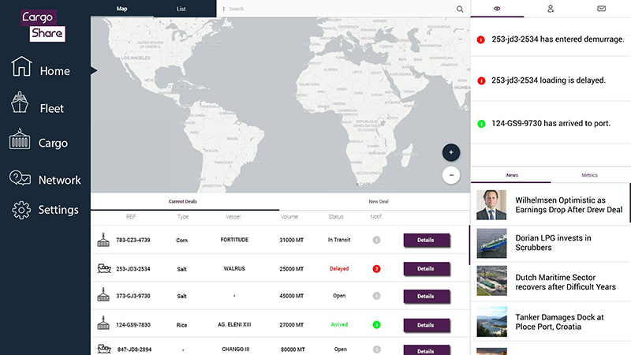
Task: Zoom in the map with plus button
Action: coord(451,152)
